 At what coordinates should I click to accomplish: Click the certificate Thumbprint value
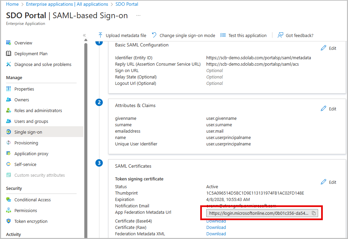point(255,193)
